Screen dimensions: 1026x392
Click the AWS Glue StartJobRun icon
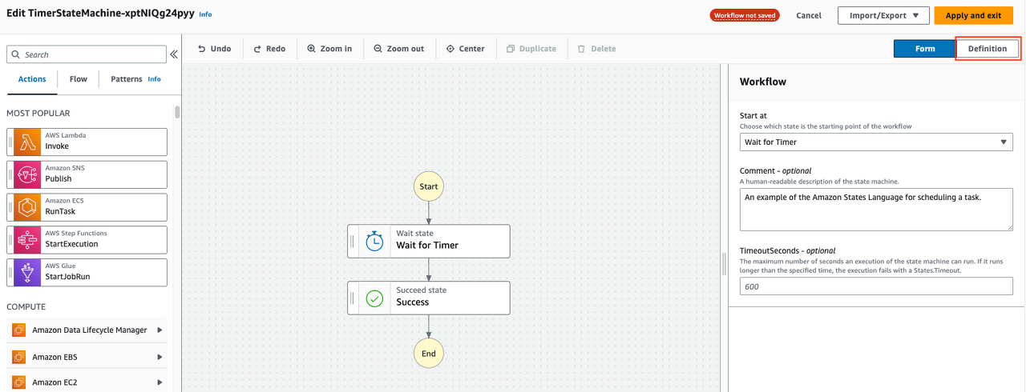tap(28, 273)
